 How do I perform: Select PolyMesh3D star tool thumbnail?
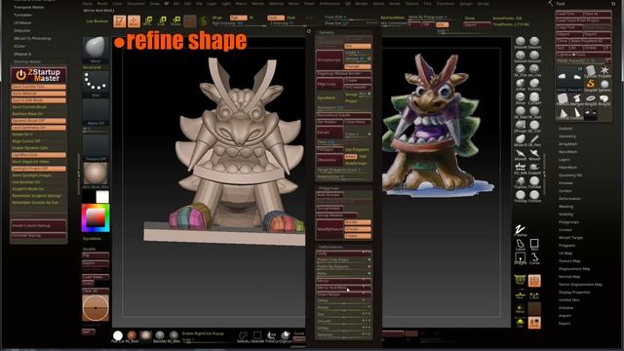604,71
